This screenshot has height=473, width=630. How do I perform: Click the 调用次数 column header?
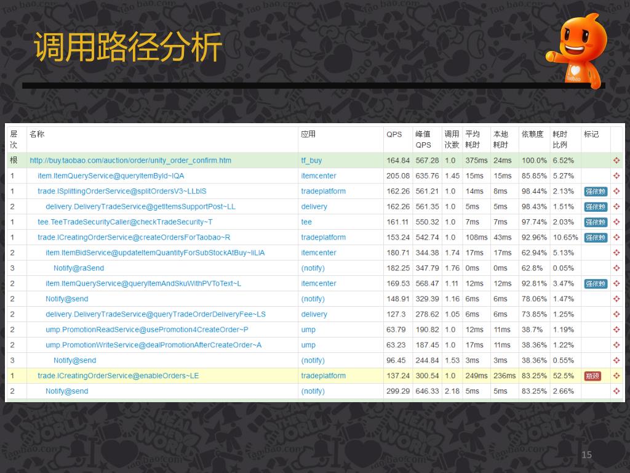(452, 139)
